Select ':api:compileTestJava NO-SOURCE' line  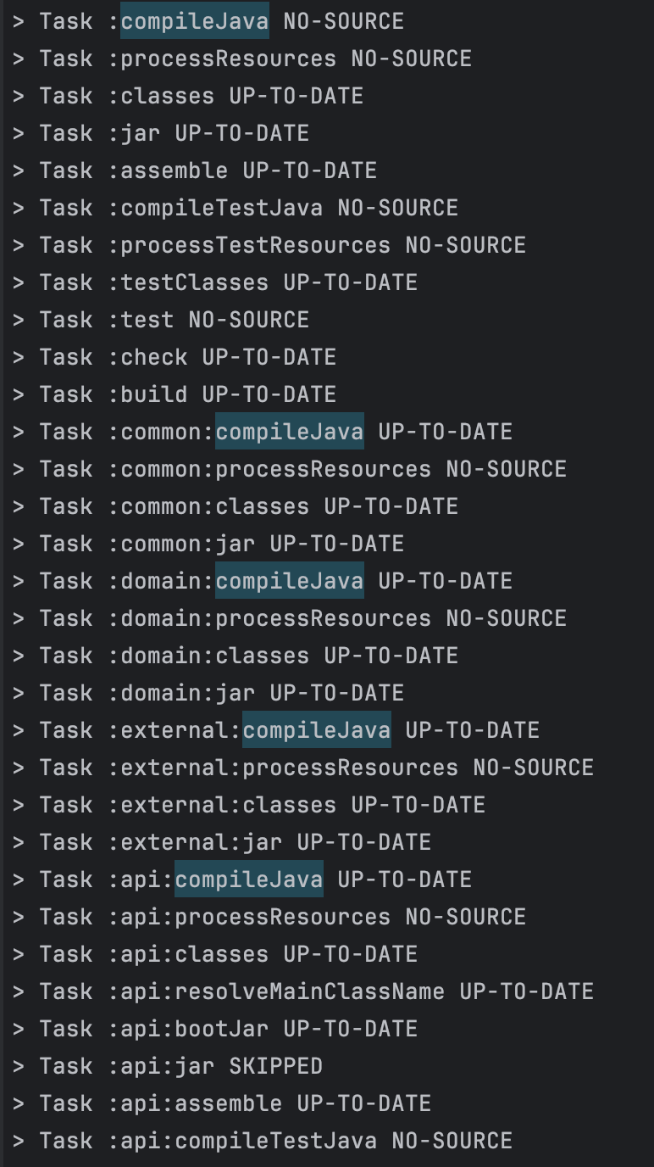263,1141
